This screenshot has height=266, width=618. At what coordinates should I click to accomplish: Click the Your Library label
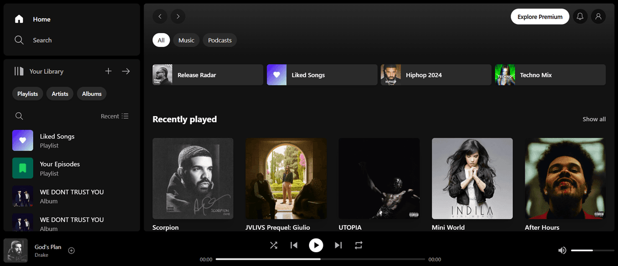(x=46, y=72)
